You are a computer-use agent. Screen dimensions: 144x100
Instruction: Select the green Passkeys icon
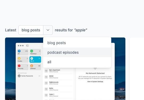click(x=32, y=51)
